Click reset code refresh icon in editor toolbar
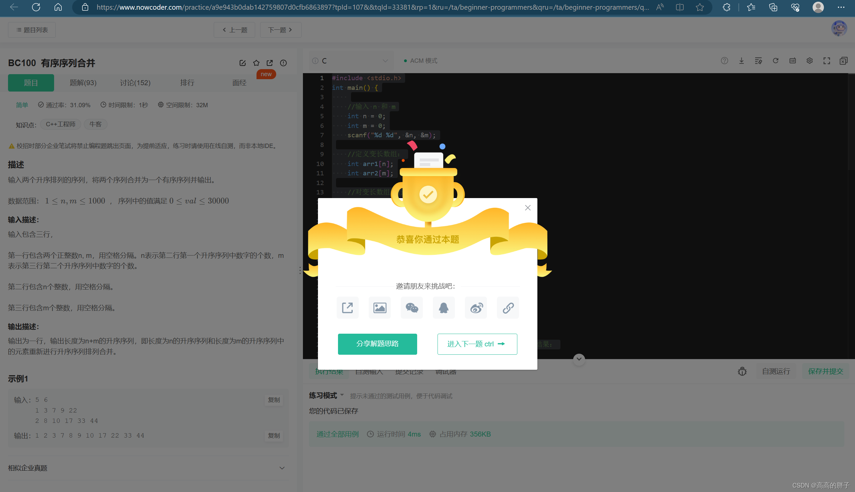 (x=776, y=61)
